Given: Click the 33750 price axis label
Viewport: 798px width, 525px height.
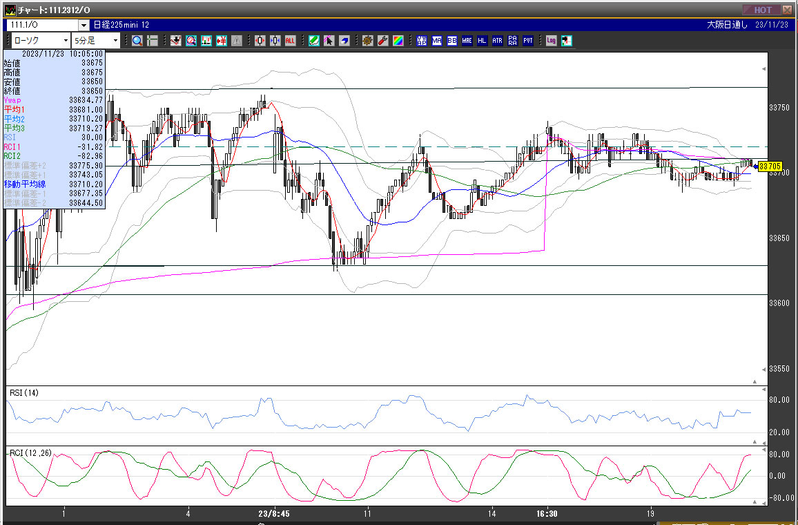Looking at the screenshot, I should 779,108.
